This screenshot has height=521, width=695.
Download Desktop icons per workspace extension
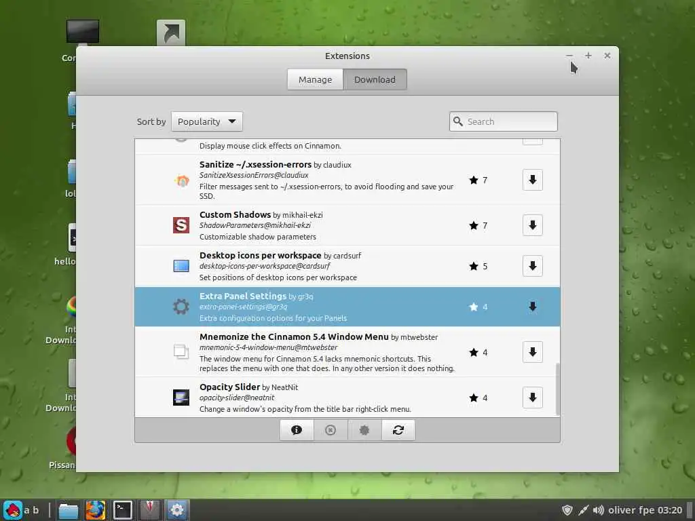point(532,266)
